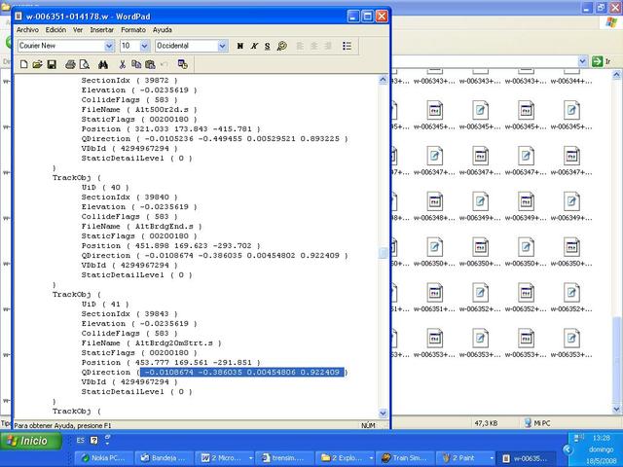Screen dimensions: 623x467
Task: Open the Archivo menu
Action: (27, 30)
